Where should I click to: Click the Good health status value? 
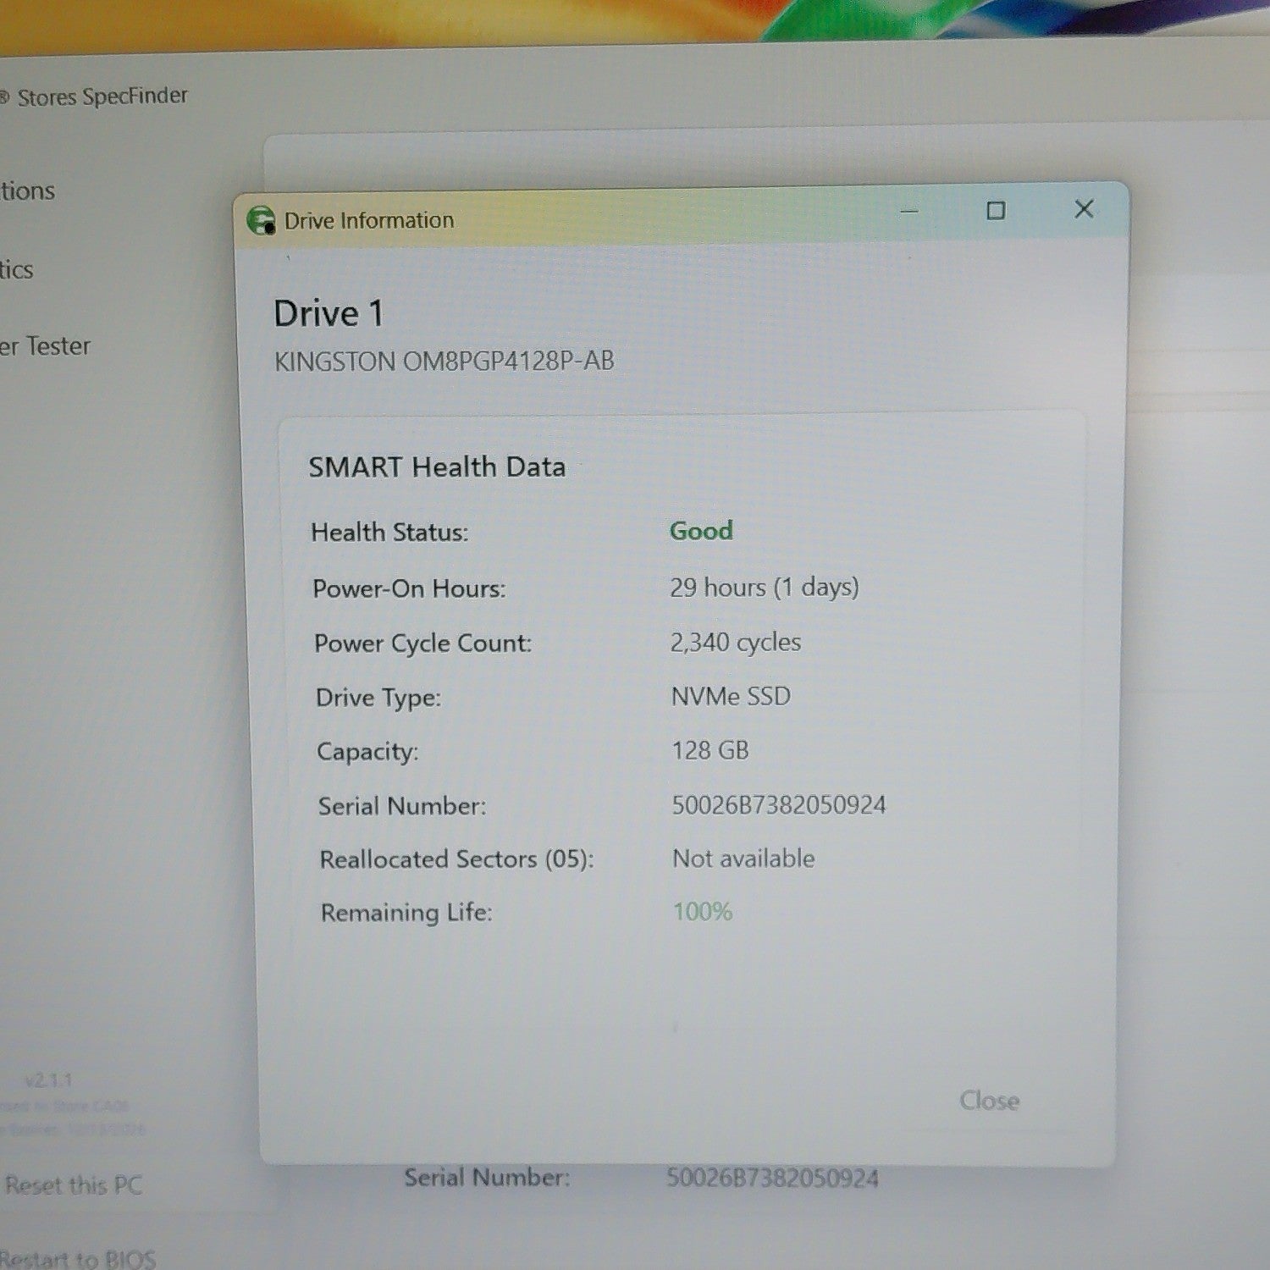coord(701,531)
